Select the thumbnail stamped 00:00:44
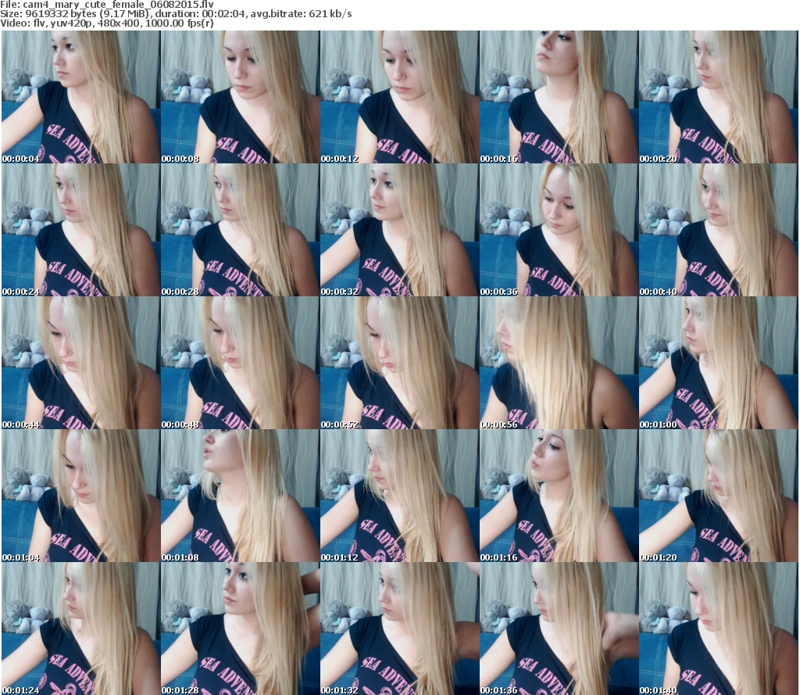Image resolution: width=800 pixels, height=695 pixels. (80, 363)
